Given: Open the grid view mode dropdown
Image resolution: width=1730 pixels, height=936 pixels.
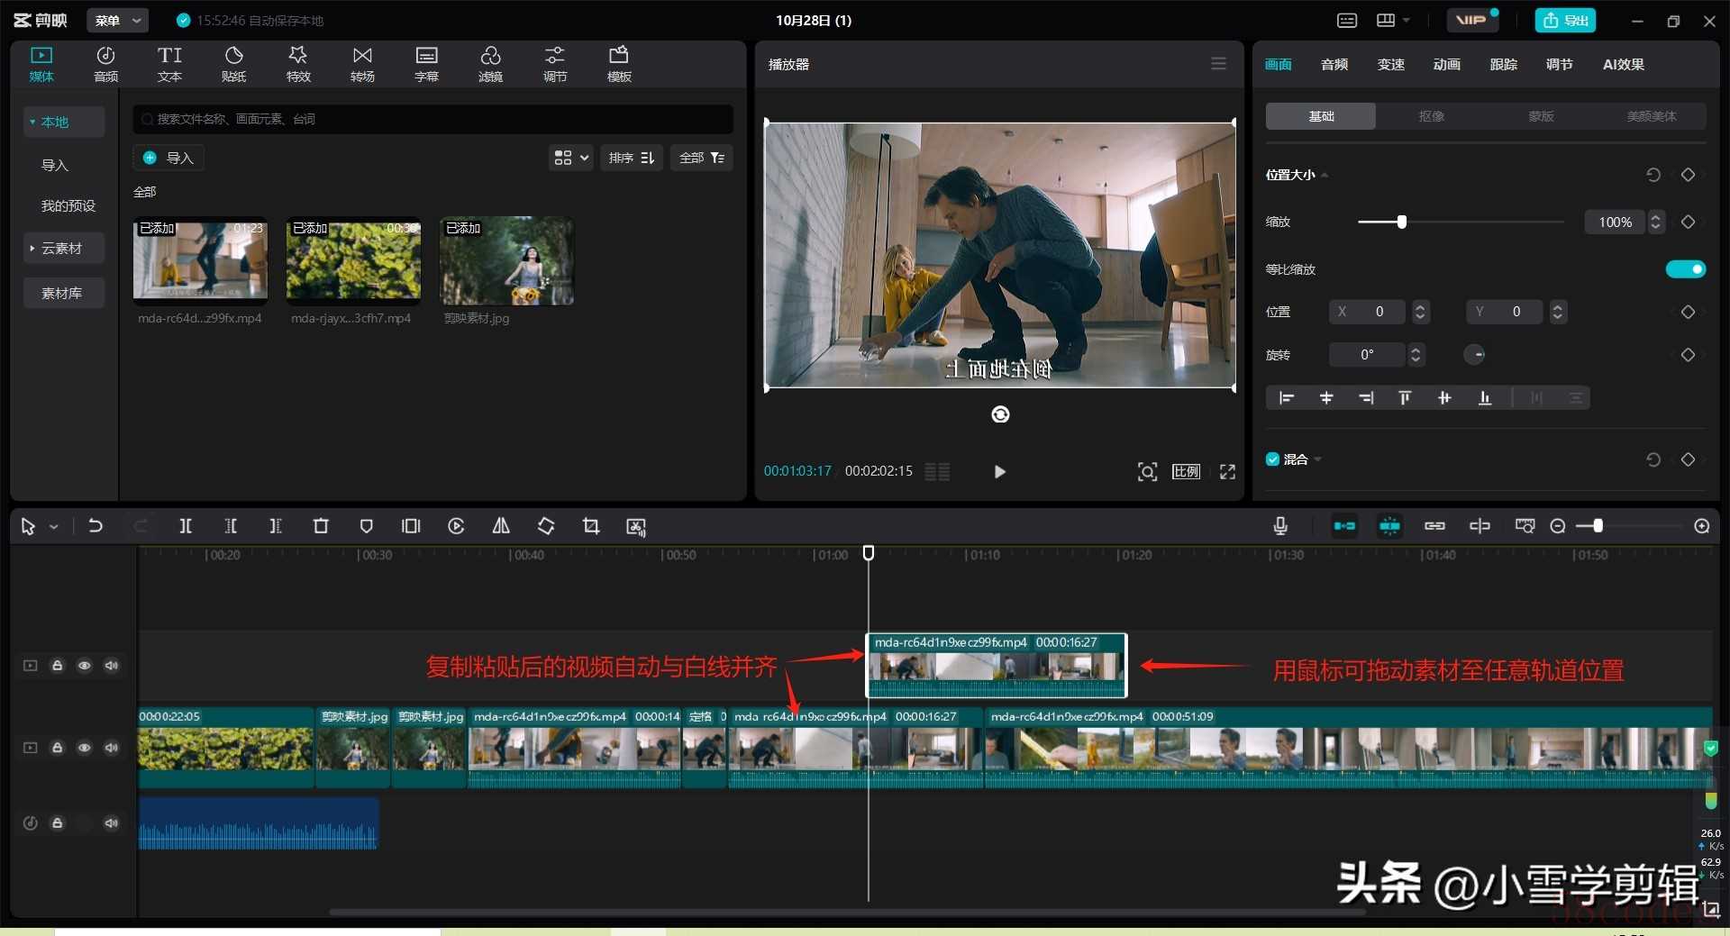Looking at the screenshot, I should [571, 158].
